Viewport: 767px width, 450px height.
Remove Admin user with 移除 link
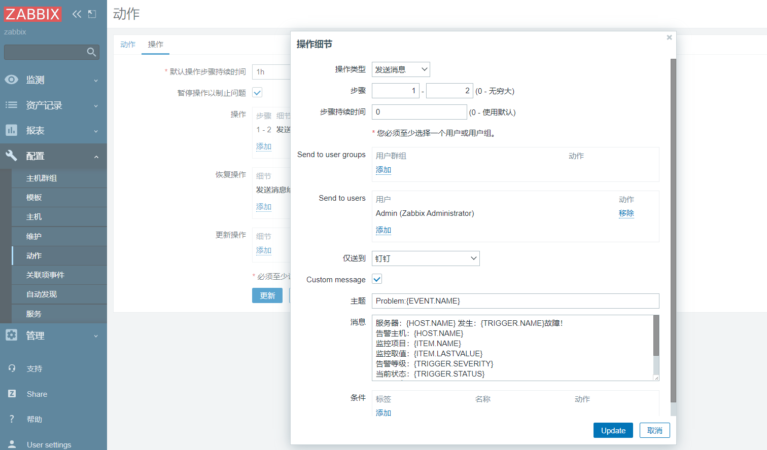click(626, 213)
